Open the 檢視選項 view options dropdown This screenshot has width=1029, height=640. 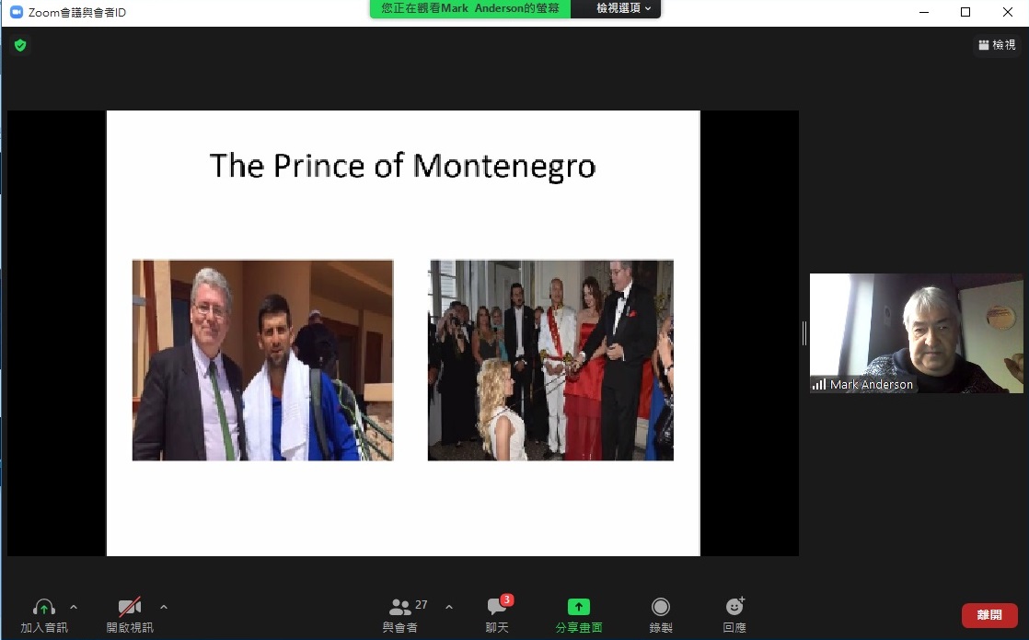pyautogui.click(x=623, y=8)
